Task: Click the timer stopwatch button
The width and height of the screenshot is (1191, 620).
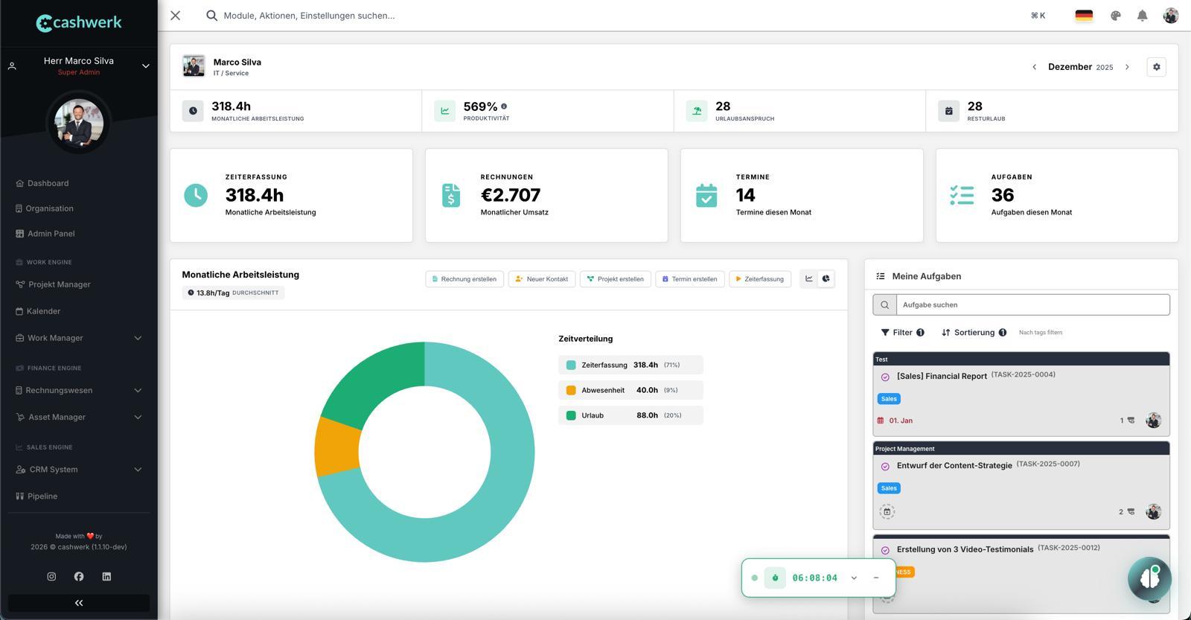Action: pos(775,578)
